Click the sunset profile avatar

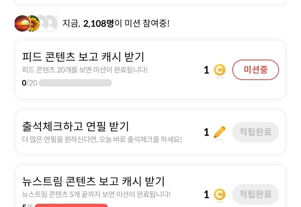[x=22, y=23]
